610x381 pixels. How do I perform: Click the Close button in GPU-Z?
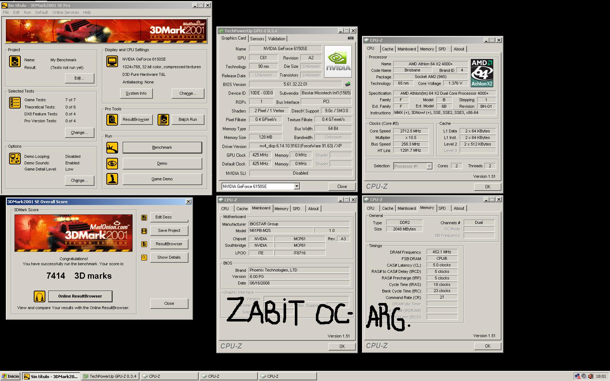click(342, 187)
